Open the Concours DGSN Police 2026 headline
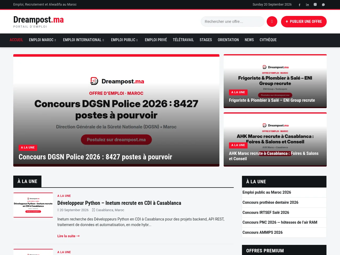Image resolution: width=340 pixels, height=255 pixels. coord(95,157)
